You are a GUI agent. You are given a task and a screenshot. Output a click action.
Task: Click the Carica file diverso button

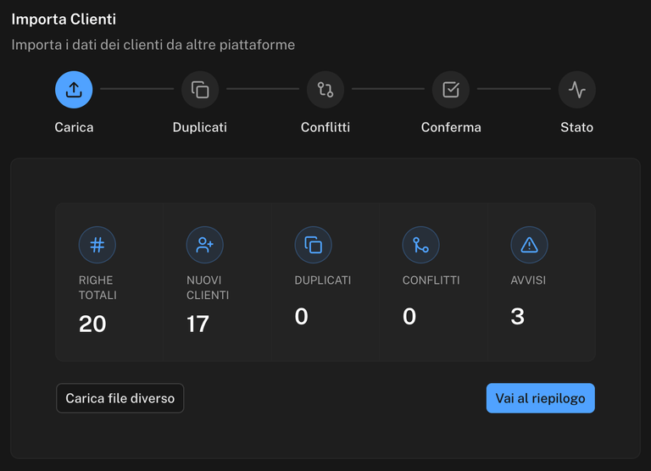120,398
